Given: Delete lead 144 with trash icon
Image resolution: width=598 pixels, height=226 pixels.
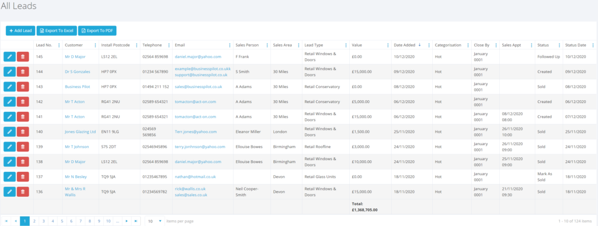Looking at the screenshot, I should tap(23, 72).
